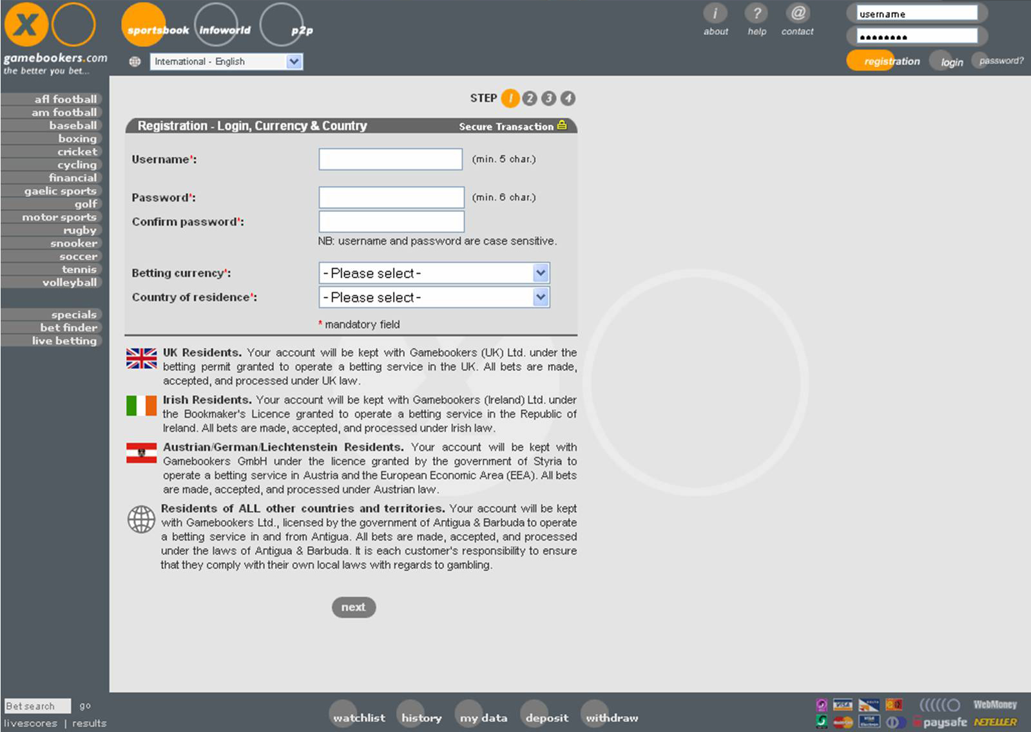Click the Diners Club payment icon
The width and height of the screenshot is (1031, 732).
click(896, 722)
